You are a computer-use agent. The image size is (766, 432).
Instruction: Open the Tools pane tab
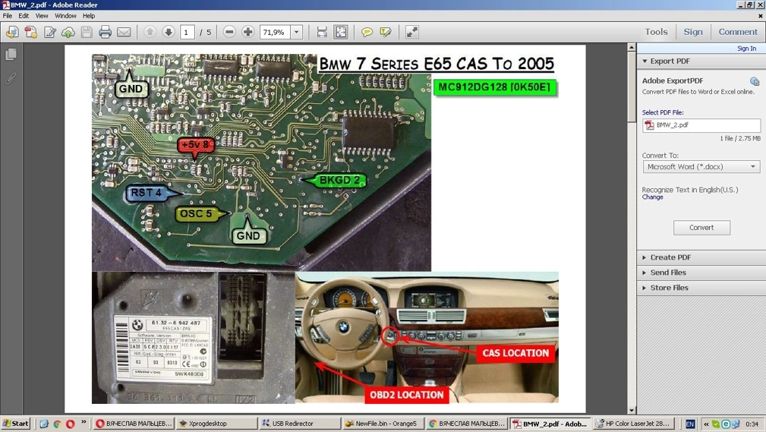656,32
